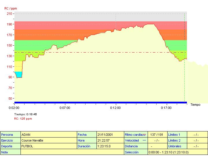208x156 pixels.
Task: Click the 110 value on heart-rate axis
Action: 10,67
